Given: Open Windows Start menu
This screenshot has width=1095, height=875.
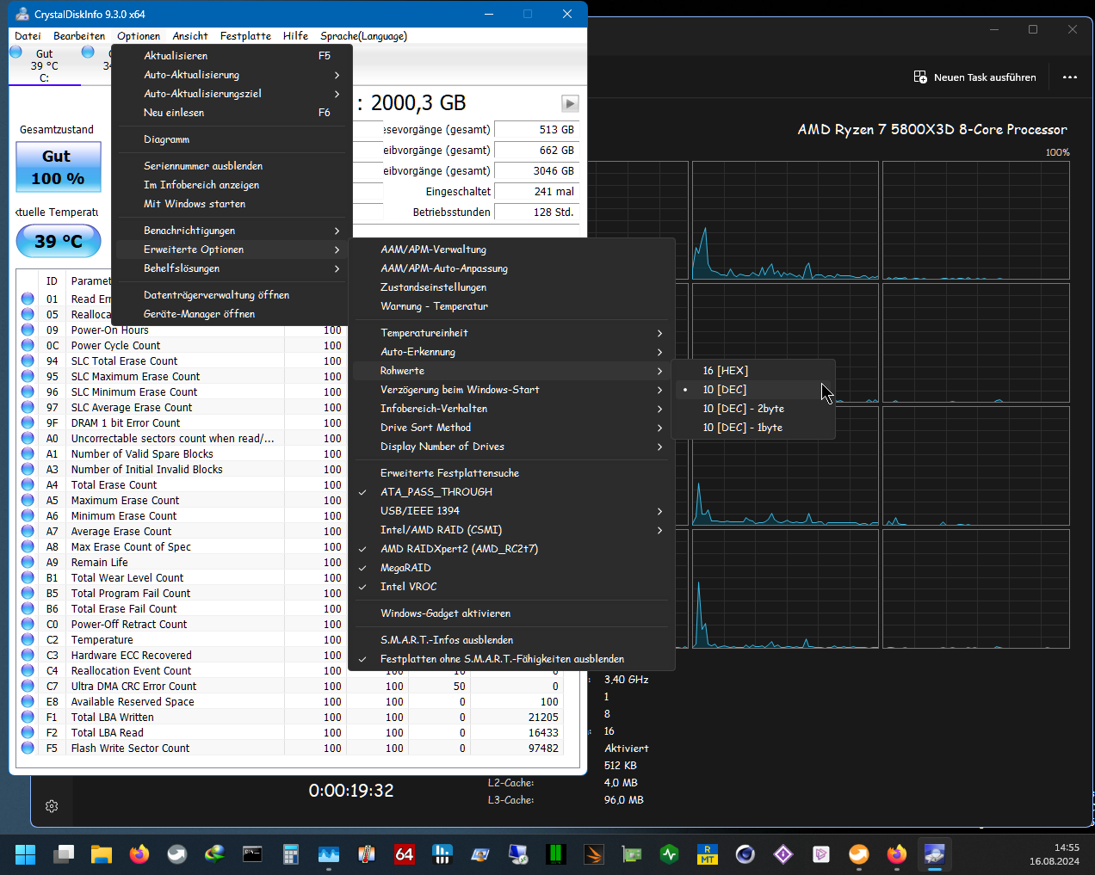Looking at the screenshot, I should pyautogui.click(x=26, y=854).
